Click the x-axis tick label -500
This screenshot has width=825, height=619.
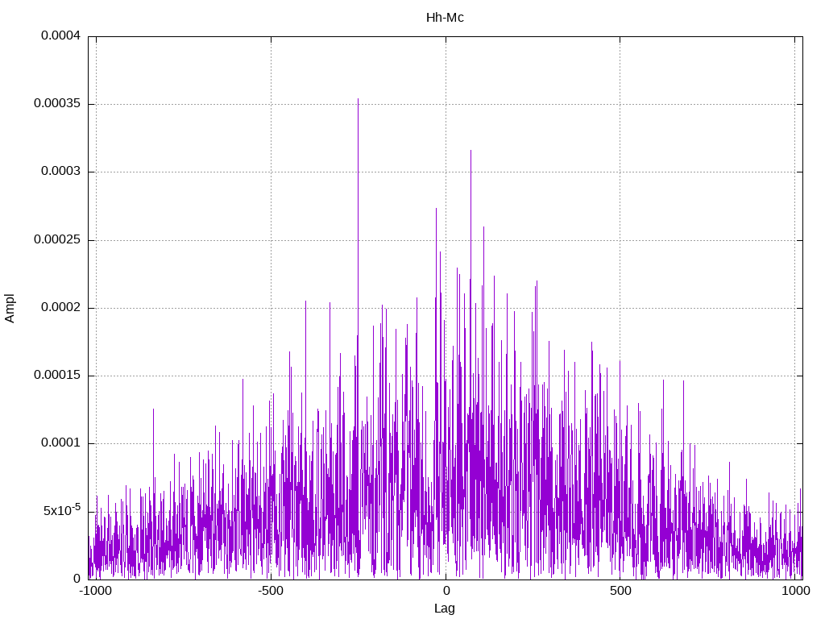pyautogui.click(x=271, y=591)
